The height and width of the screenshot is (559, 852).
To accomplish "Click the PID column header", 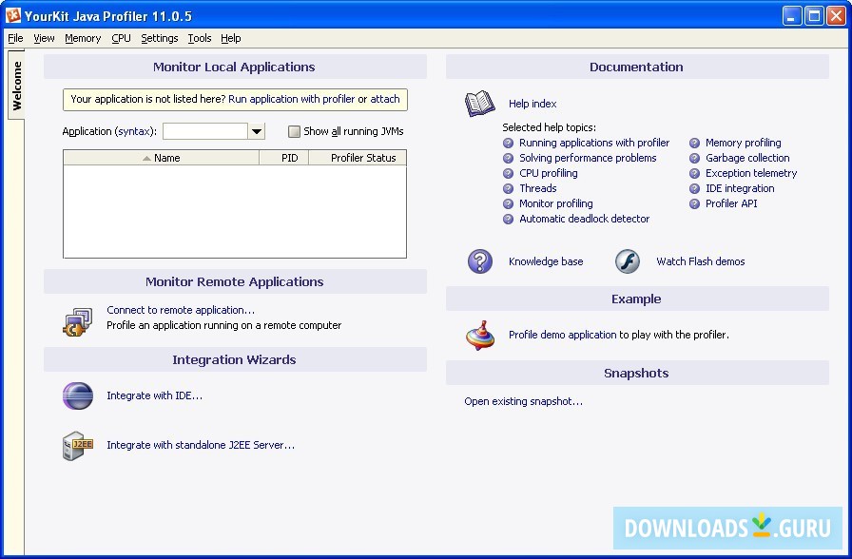I will click(284, 158).
